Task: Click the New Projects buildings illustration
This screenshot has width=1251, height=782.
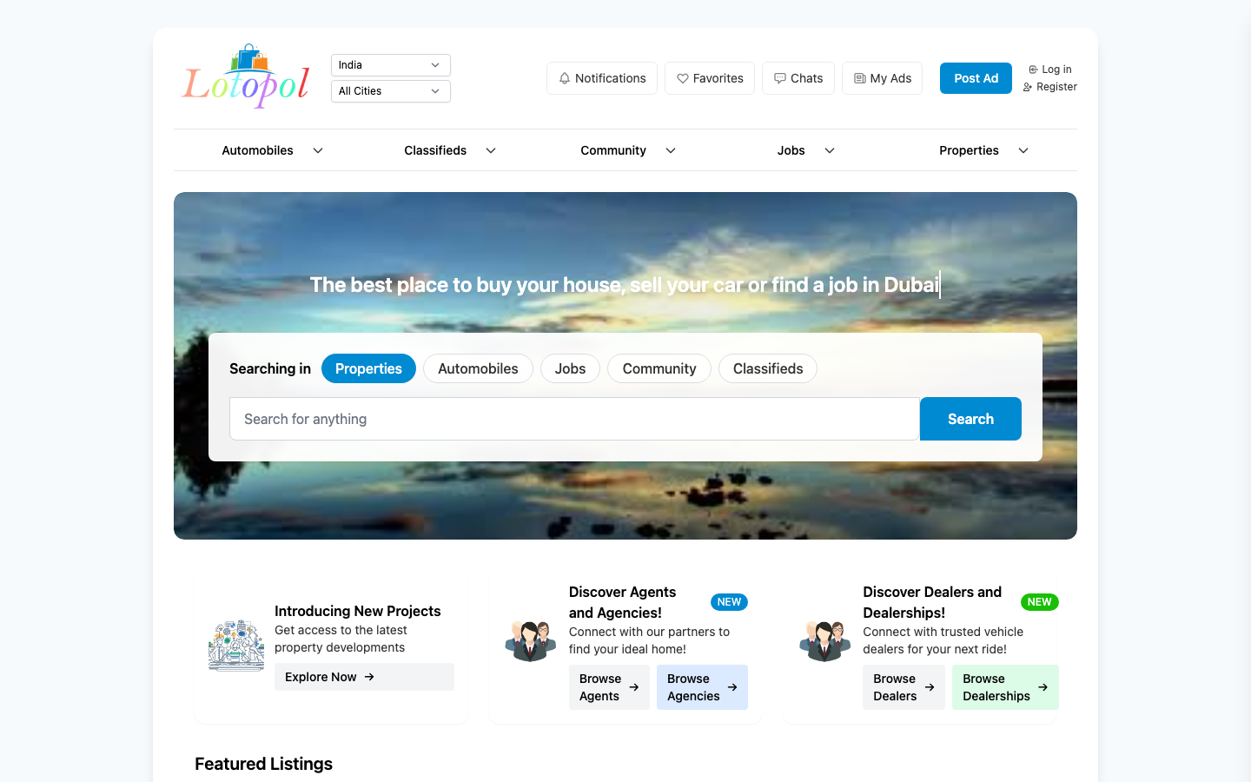Action: click(236, 646)
